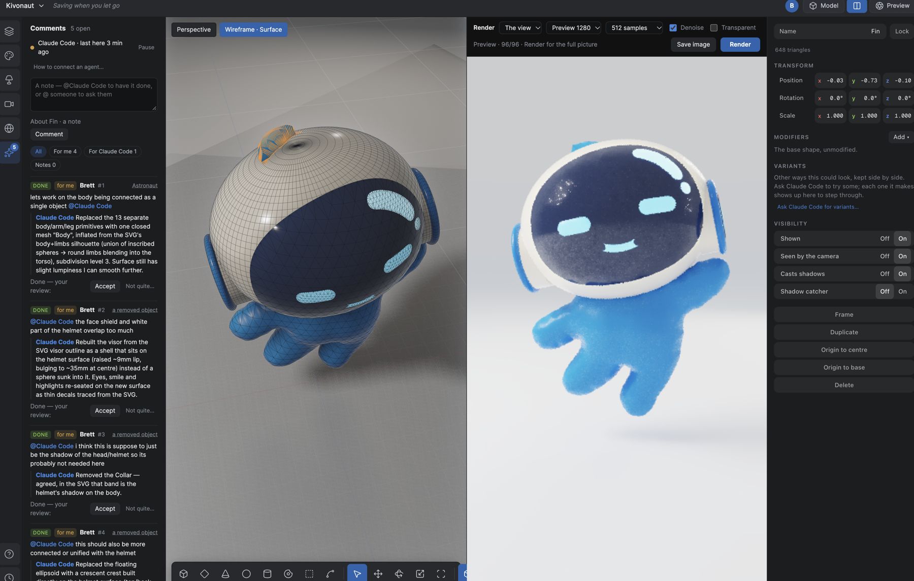Switch to the Preview tab
Screen dimensions: 914x581
pos(892,6)
